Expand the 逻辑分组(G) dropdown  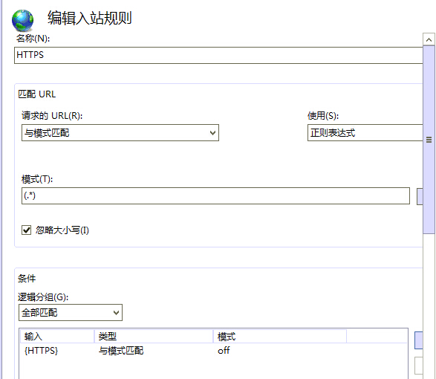coord(71,313)
